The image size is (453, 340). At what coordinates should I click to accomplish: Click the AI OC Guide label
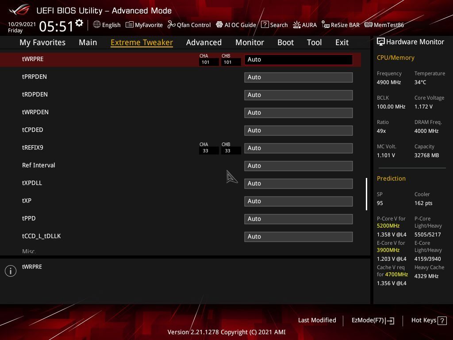tap(240, 25)
